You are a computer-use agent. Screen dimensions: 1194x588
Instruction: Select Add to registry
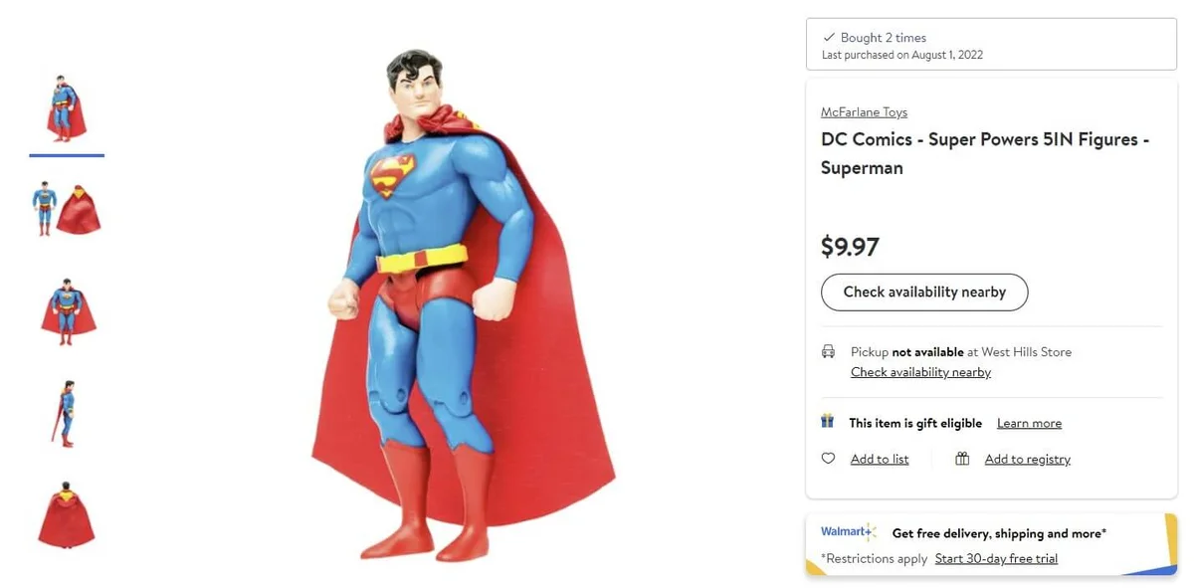(x=1027, y=459)
